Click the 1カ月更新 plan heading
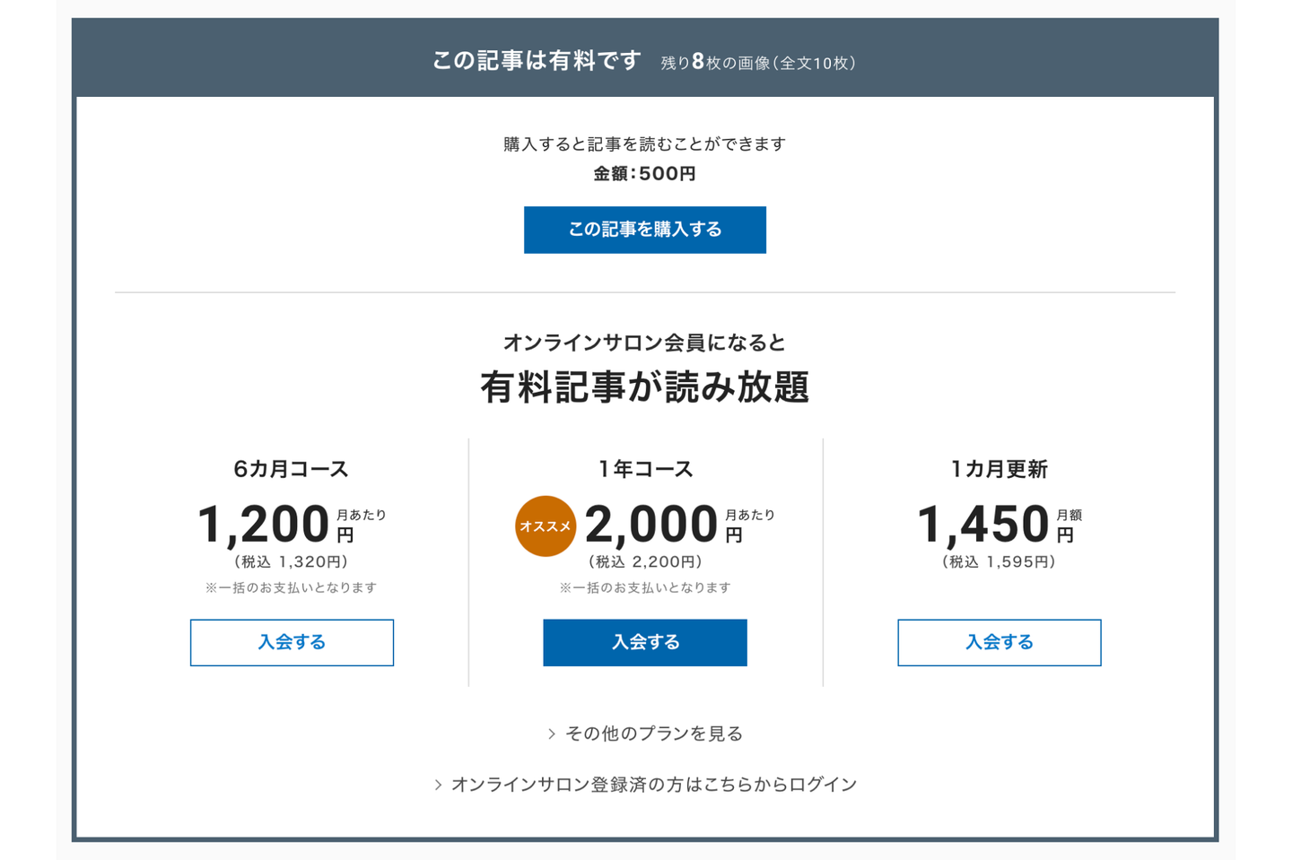 coord(999,469)
